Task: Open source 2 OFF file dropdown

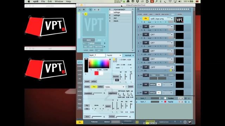Action: click(161, 27)
